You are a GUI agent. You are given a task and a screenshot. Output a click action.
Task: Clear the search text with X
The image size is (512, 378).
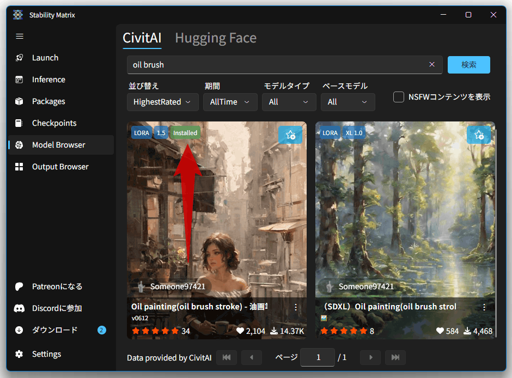tap(432, 64)
